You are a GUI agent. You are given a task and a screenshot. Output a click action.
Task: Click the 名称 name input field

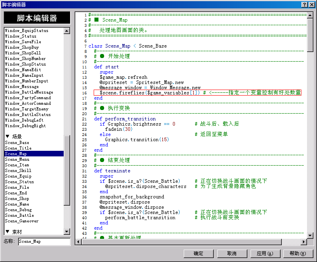44,242
